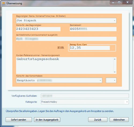Screen dimensions: 134x127
Task: Click the Verwendungszweck scrollbar up arrow
Action: (115, 59)
